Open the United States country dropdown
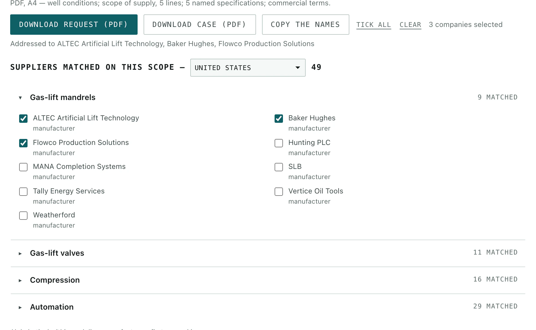 tap(248, 68)
